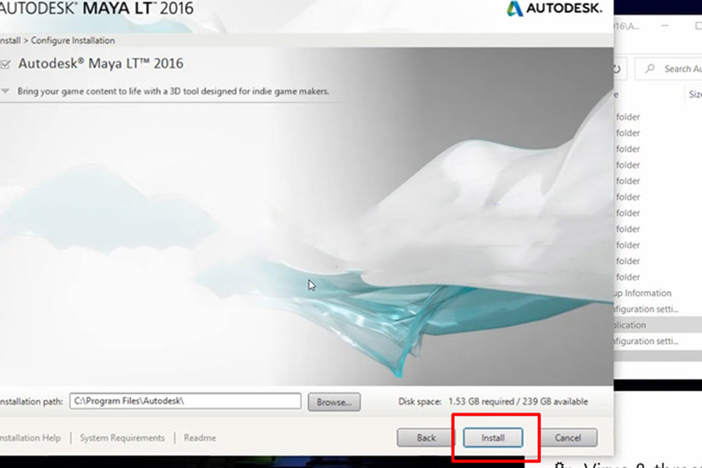Click the Installation path text field
This screenshot has width=702, height=468.
186,401
